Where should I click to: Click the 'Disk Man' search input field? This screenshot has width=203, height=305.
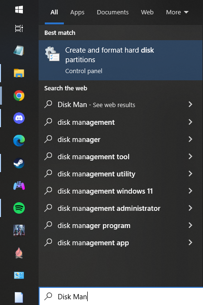coord(121,296)
